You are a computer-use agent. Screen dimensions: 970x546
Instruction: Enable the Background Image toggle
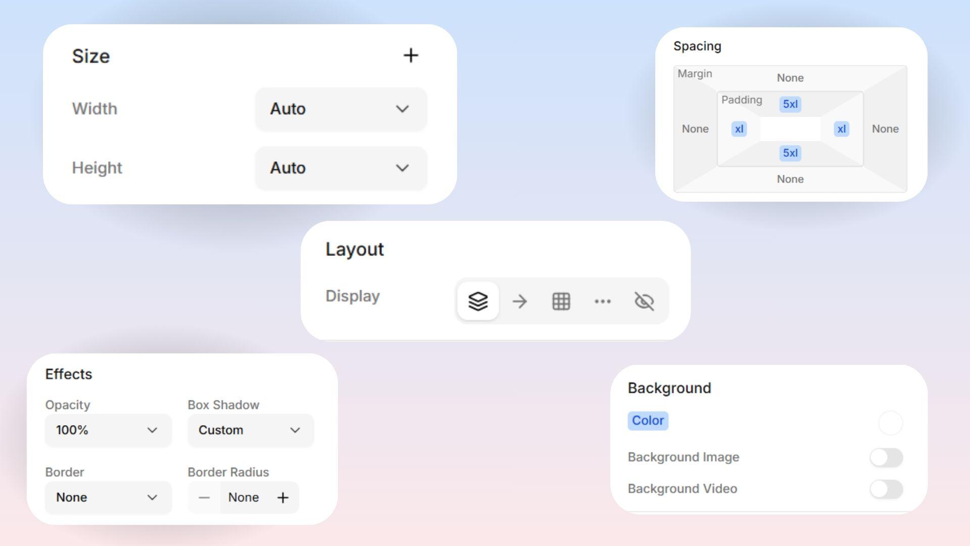[x=886, y=458]
